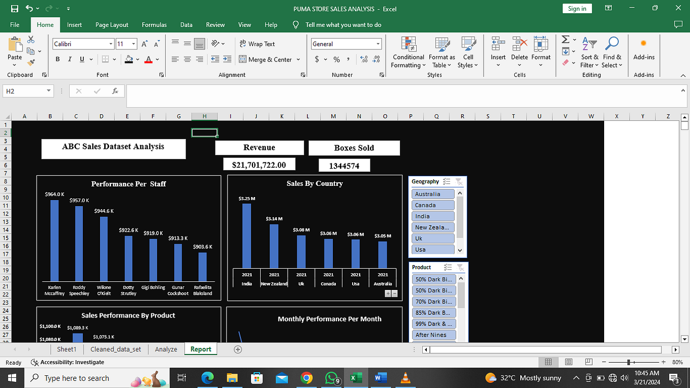690x388 pixels.
Task: Open the Conditional Formatting menu
Action: pos(408,53)
